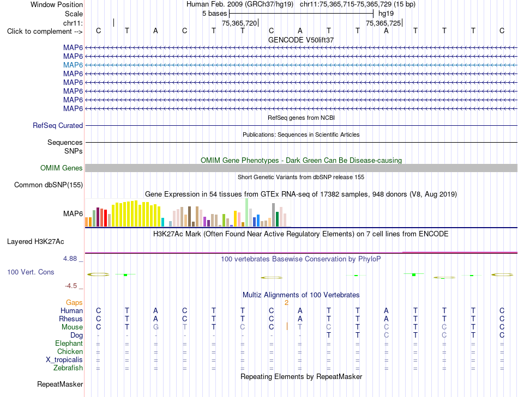Open the RefSeq Curated track label
The width and height of the screenshot is (518, 397).
[58, 125]
